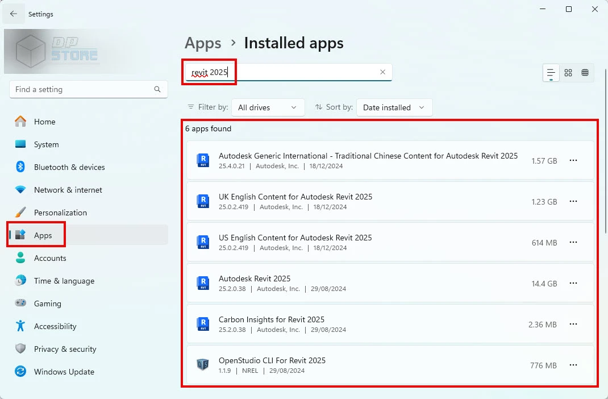This screenshot has height=399, width=608.
Task: Select the Autodesk Revit 2025 app name
Action: [x=255, y=279]
